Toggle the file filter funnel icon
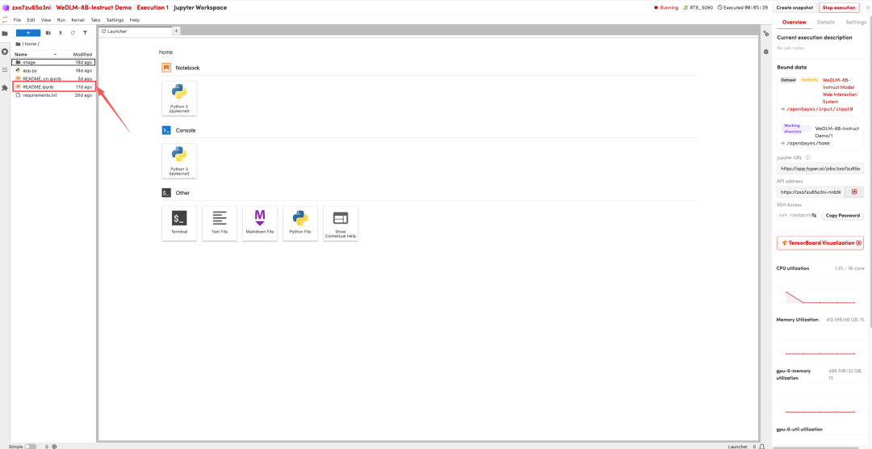Image resolution: width=872 pixels, height=449 pixels. [85, 32]
